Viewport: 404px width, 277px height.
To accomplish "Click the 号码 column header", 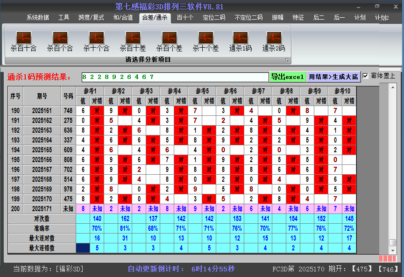I will [68, 96].
